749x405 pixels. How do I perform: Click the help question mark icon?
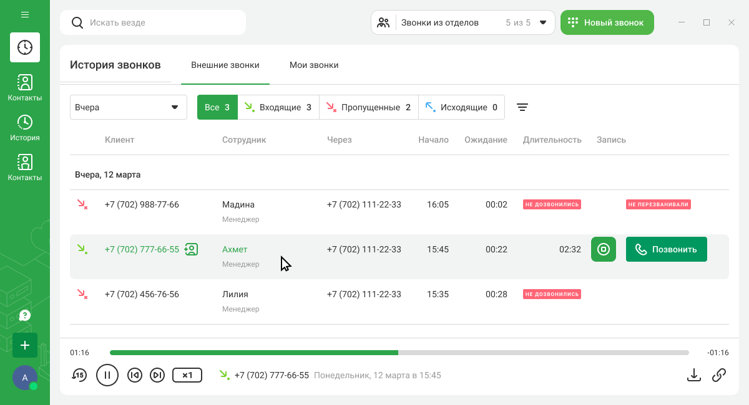[25, 315]
